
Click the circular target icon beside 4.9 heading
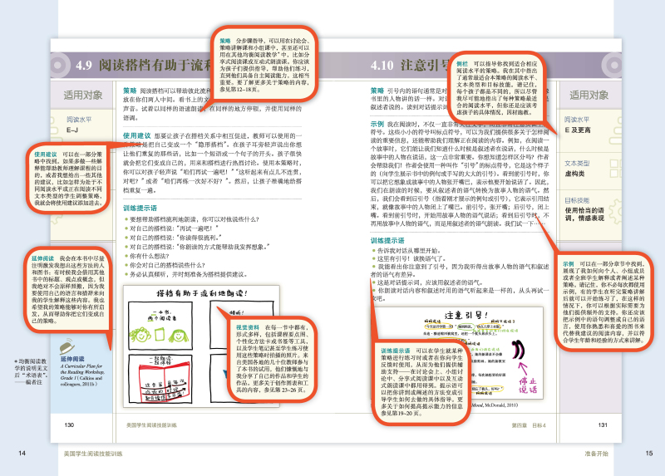point(57,66)
